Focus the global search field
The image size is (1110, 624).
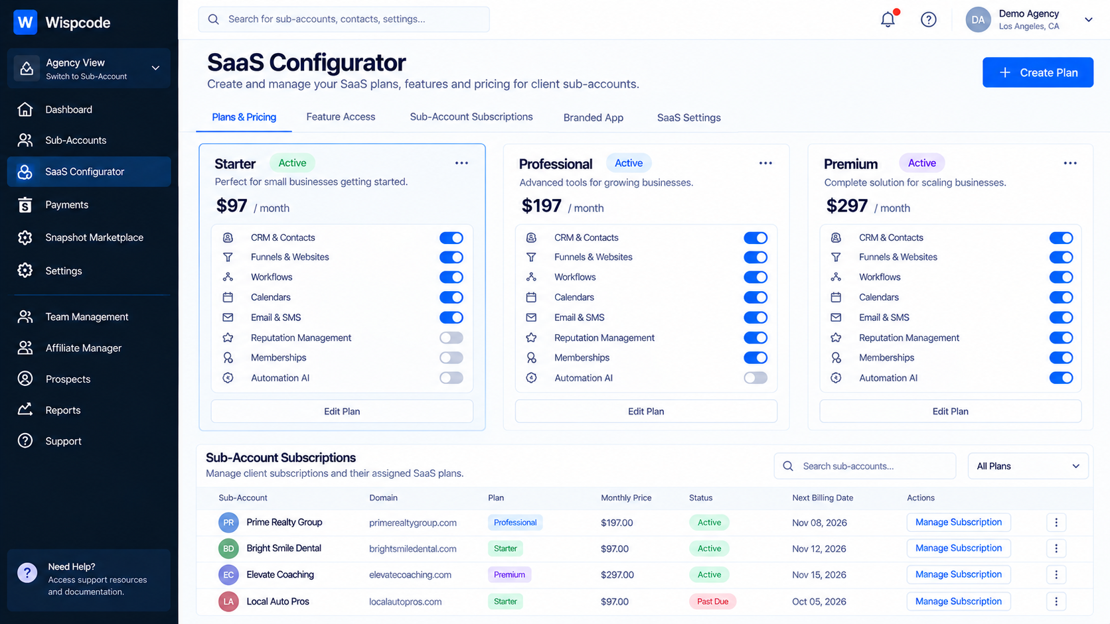coord(344,19)
